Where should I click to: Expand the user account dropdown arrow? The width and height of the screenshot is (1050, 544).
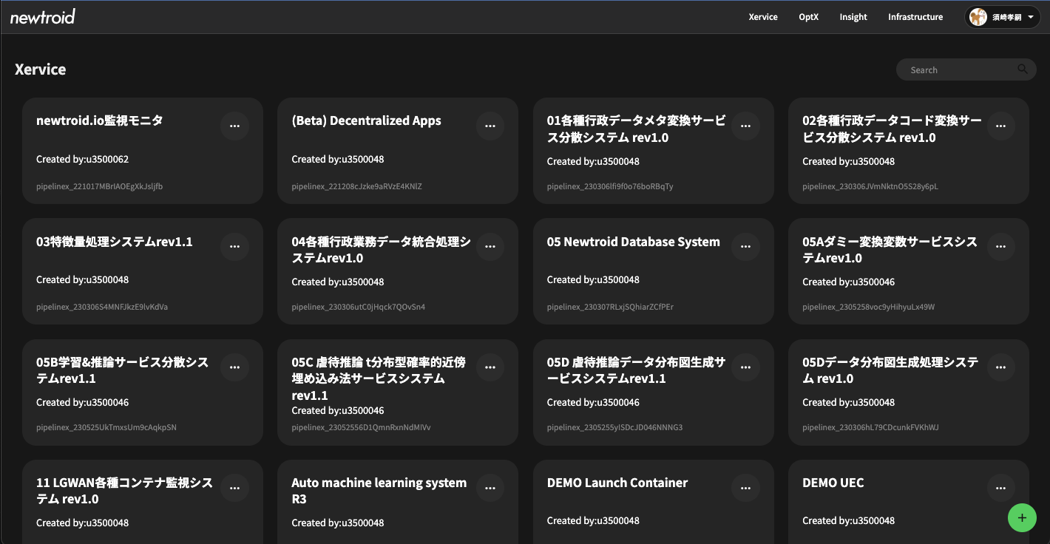(1031, 17)
